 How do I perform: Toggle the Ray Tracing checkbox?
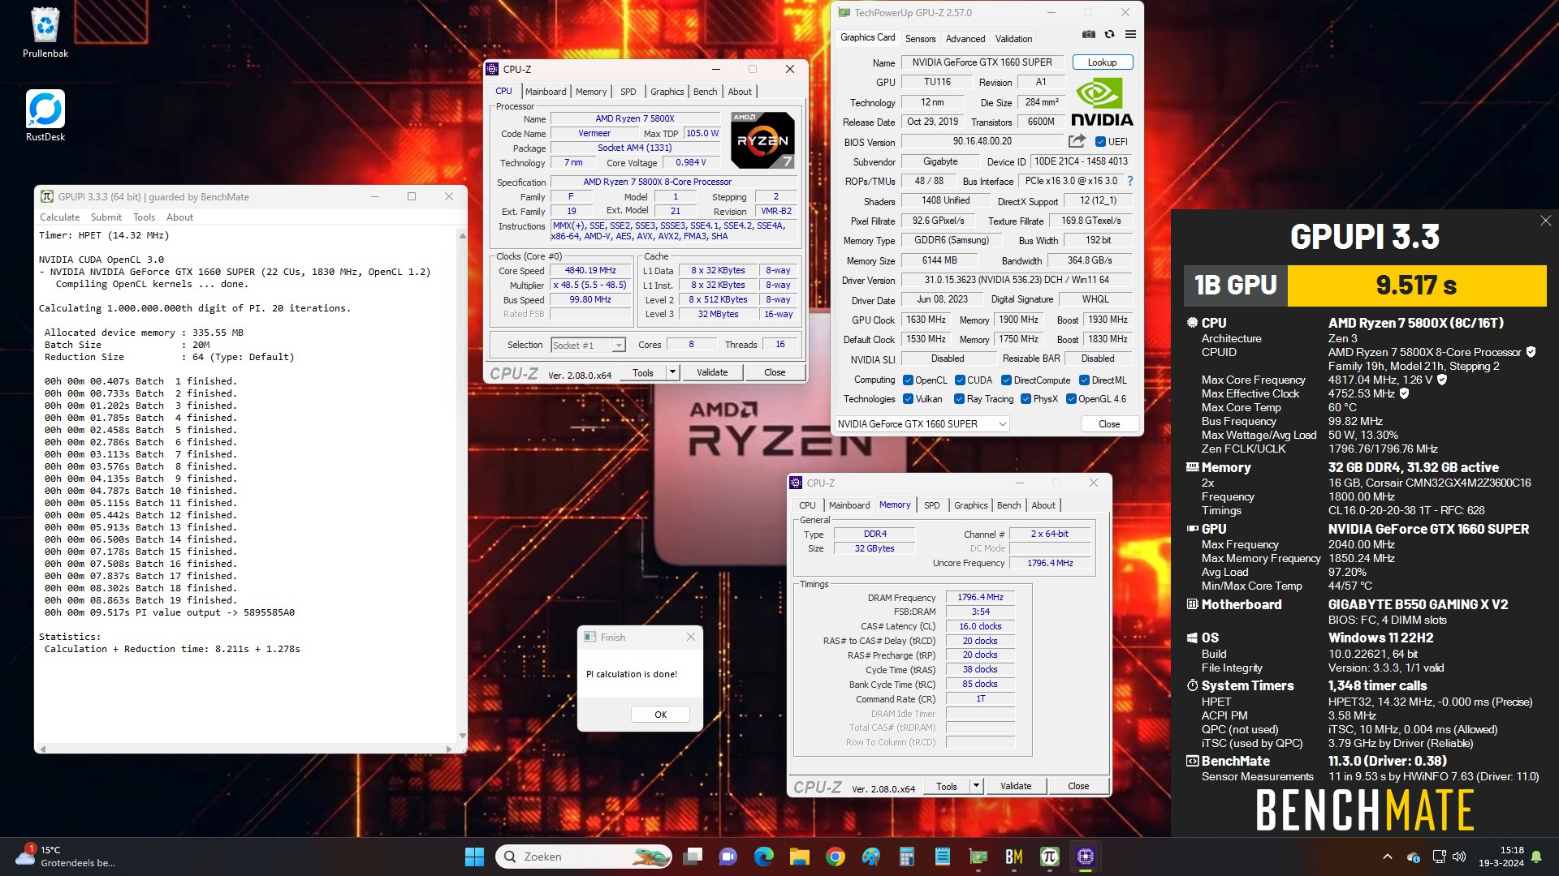[959, 398]
